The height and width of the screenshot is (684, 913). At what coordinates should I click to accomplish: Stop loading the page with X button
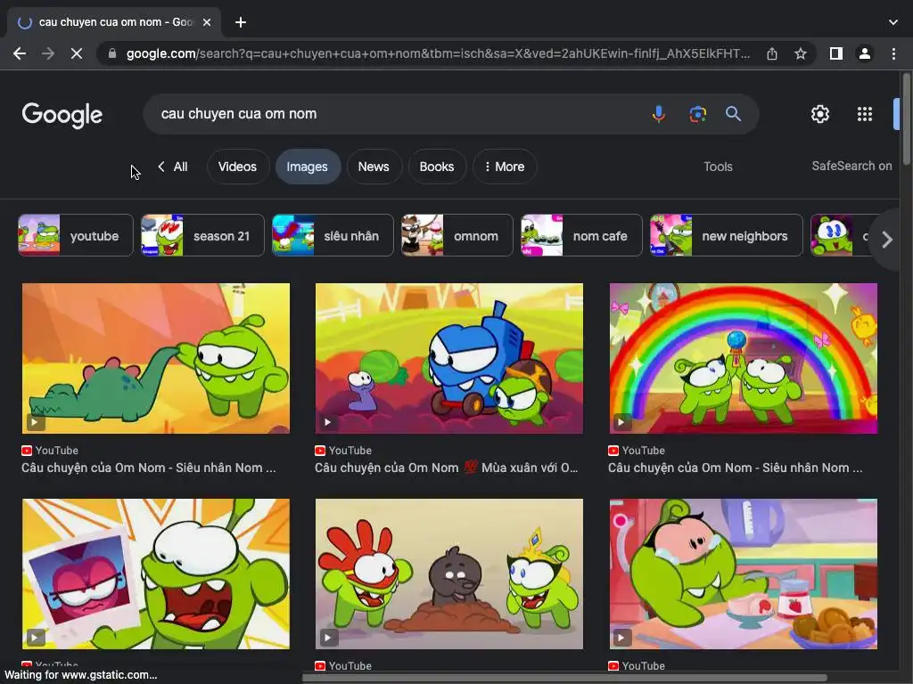[x=77, y=54]
